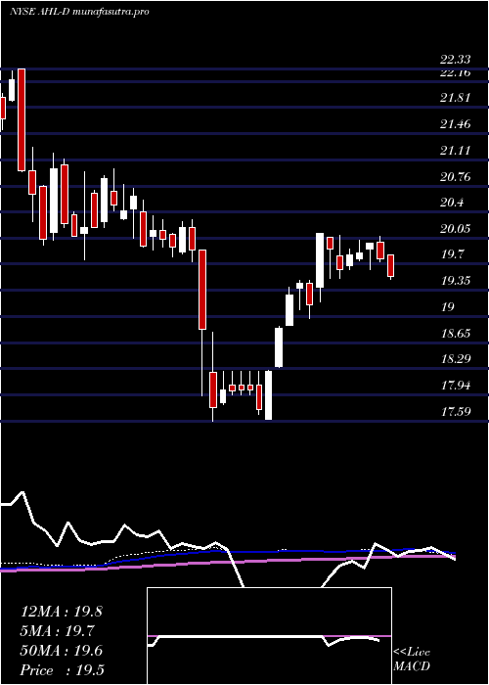The image size is (489, 685).
Task: Click the large white candle rising to 20.05
Action: pyautogui.click(x=320, y=260)
